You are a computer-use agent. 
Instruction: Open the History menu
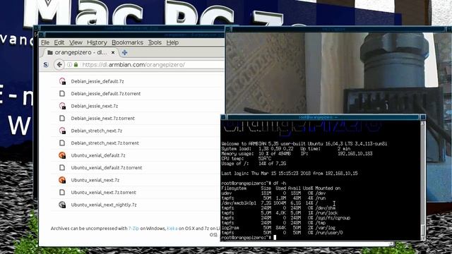click(97, 42)
